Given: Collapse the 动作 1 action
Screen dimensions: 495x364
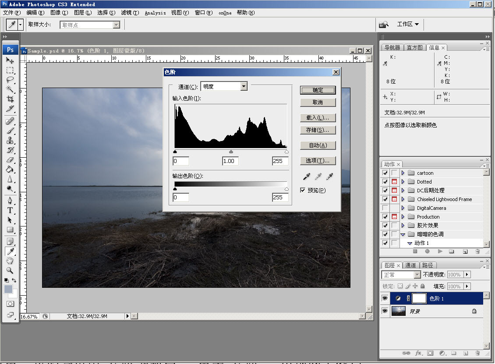Looking at the screenshot, I should (x=410, y=243).
